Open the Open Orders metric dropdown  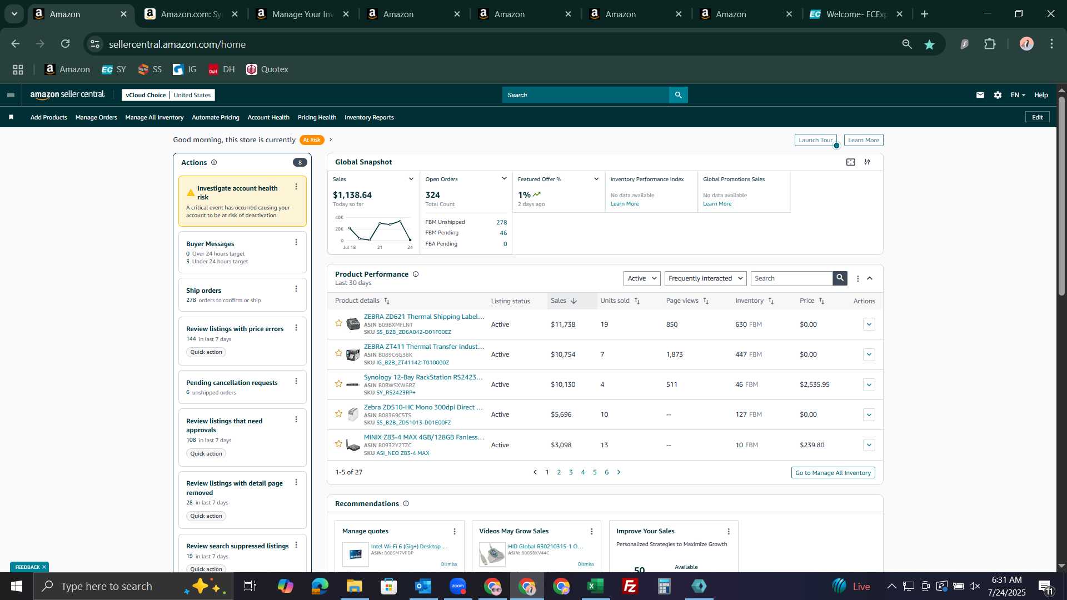[504, 179]
